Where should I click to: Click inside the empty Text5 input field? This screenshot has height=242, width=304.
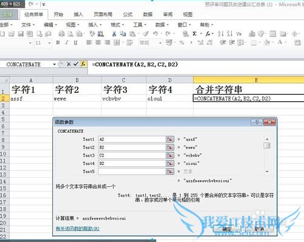pos(132,172)
